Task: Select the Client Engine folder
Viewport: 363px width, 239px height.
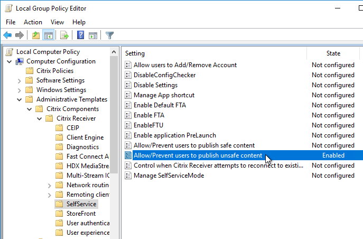Action: point(85,137)
